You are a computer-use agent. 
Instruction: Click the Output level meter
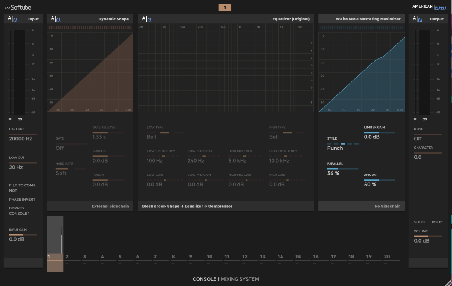(422, 72)
